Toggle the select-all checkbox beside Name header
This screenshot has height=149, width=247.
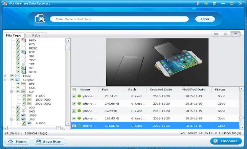tap(74, 89)
